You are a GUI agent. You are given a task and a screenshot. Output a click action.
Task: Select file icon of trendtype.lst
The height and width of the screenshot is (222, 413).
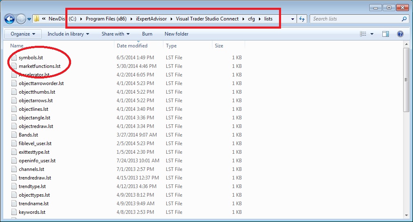point(14,186)
